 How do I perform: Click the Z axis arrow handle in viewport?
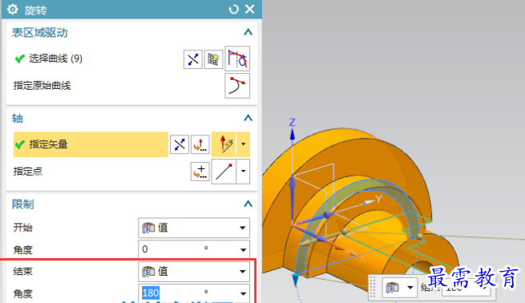pyautogui.click(x=293, y=135)
